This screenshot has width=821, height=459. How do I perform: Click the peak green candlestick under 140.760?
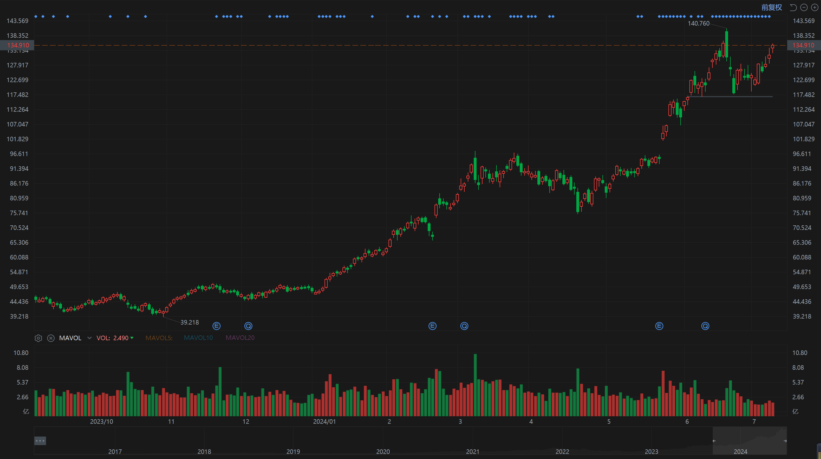[727, 44]
